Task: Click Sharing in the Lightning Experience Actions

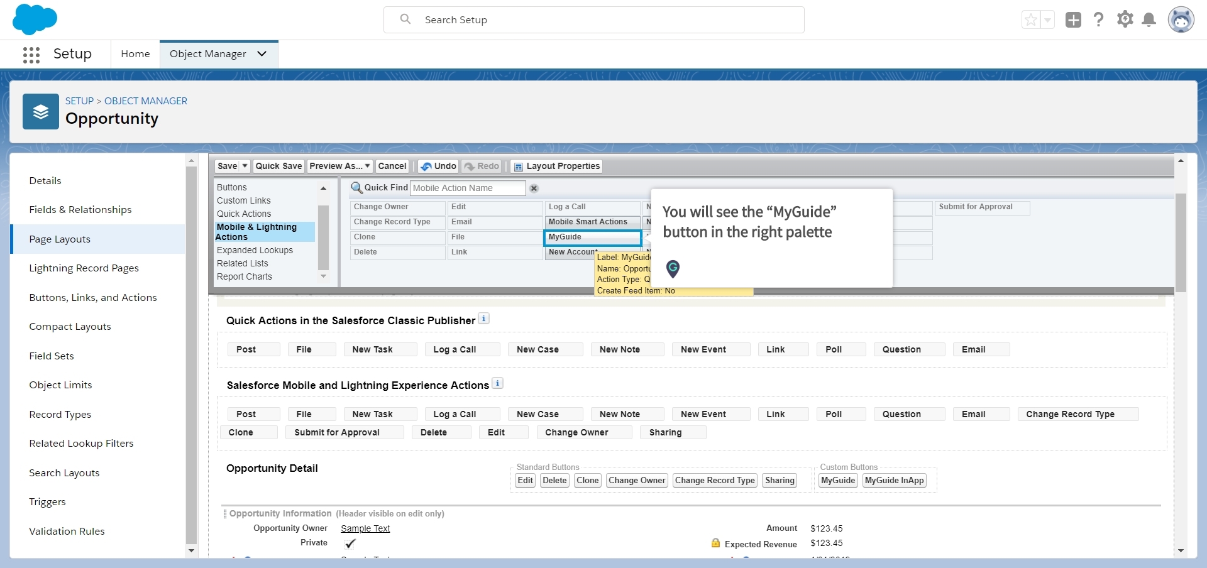Action: 673,432
